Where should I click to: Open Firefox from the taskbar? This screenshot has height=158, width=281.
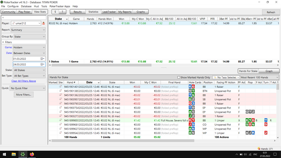[x=32, y=154]
